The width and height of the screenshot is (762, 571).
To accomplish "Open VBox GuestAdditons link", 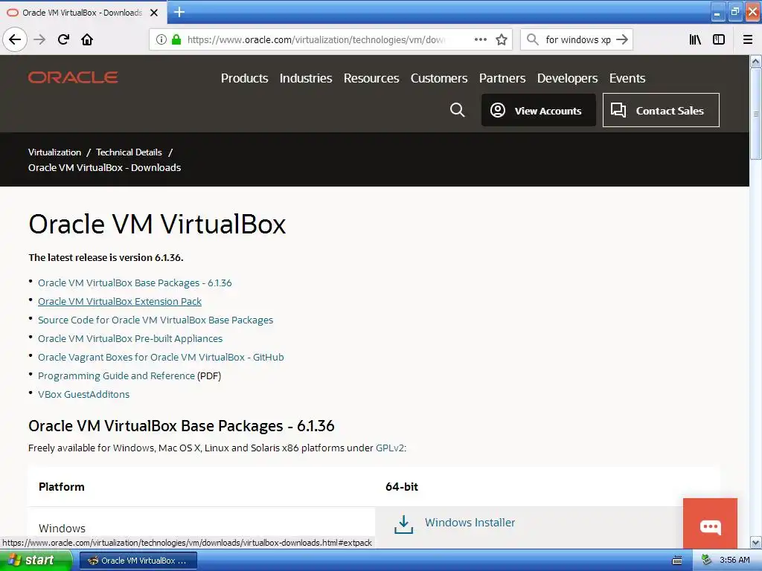I will coord(83,394).
